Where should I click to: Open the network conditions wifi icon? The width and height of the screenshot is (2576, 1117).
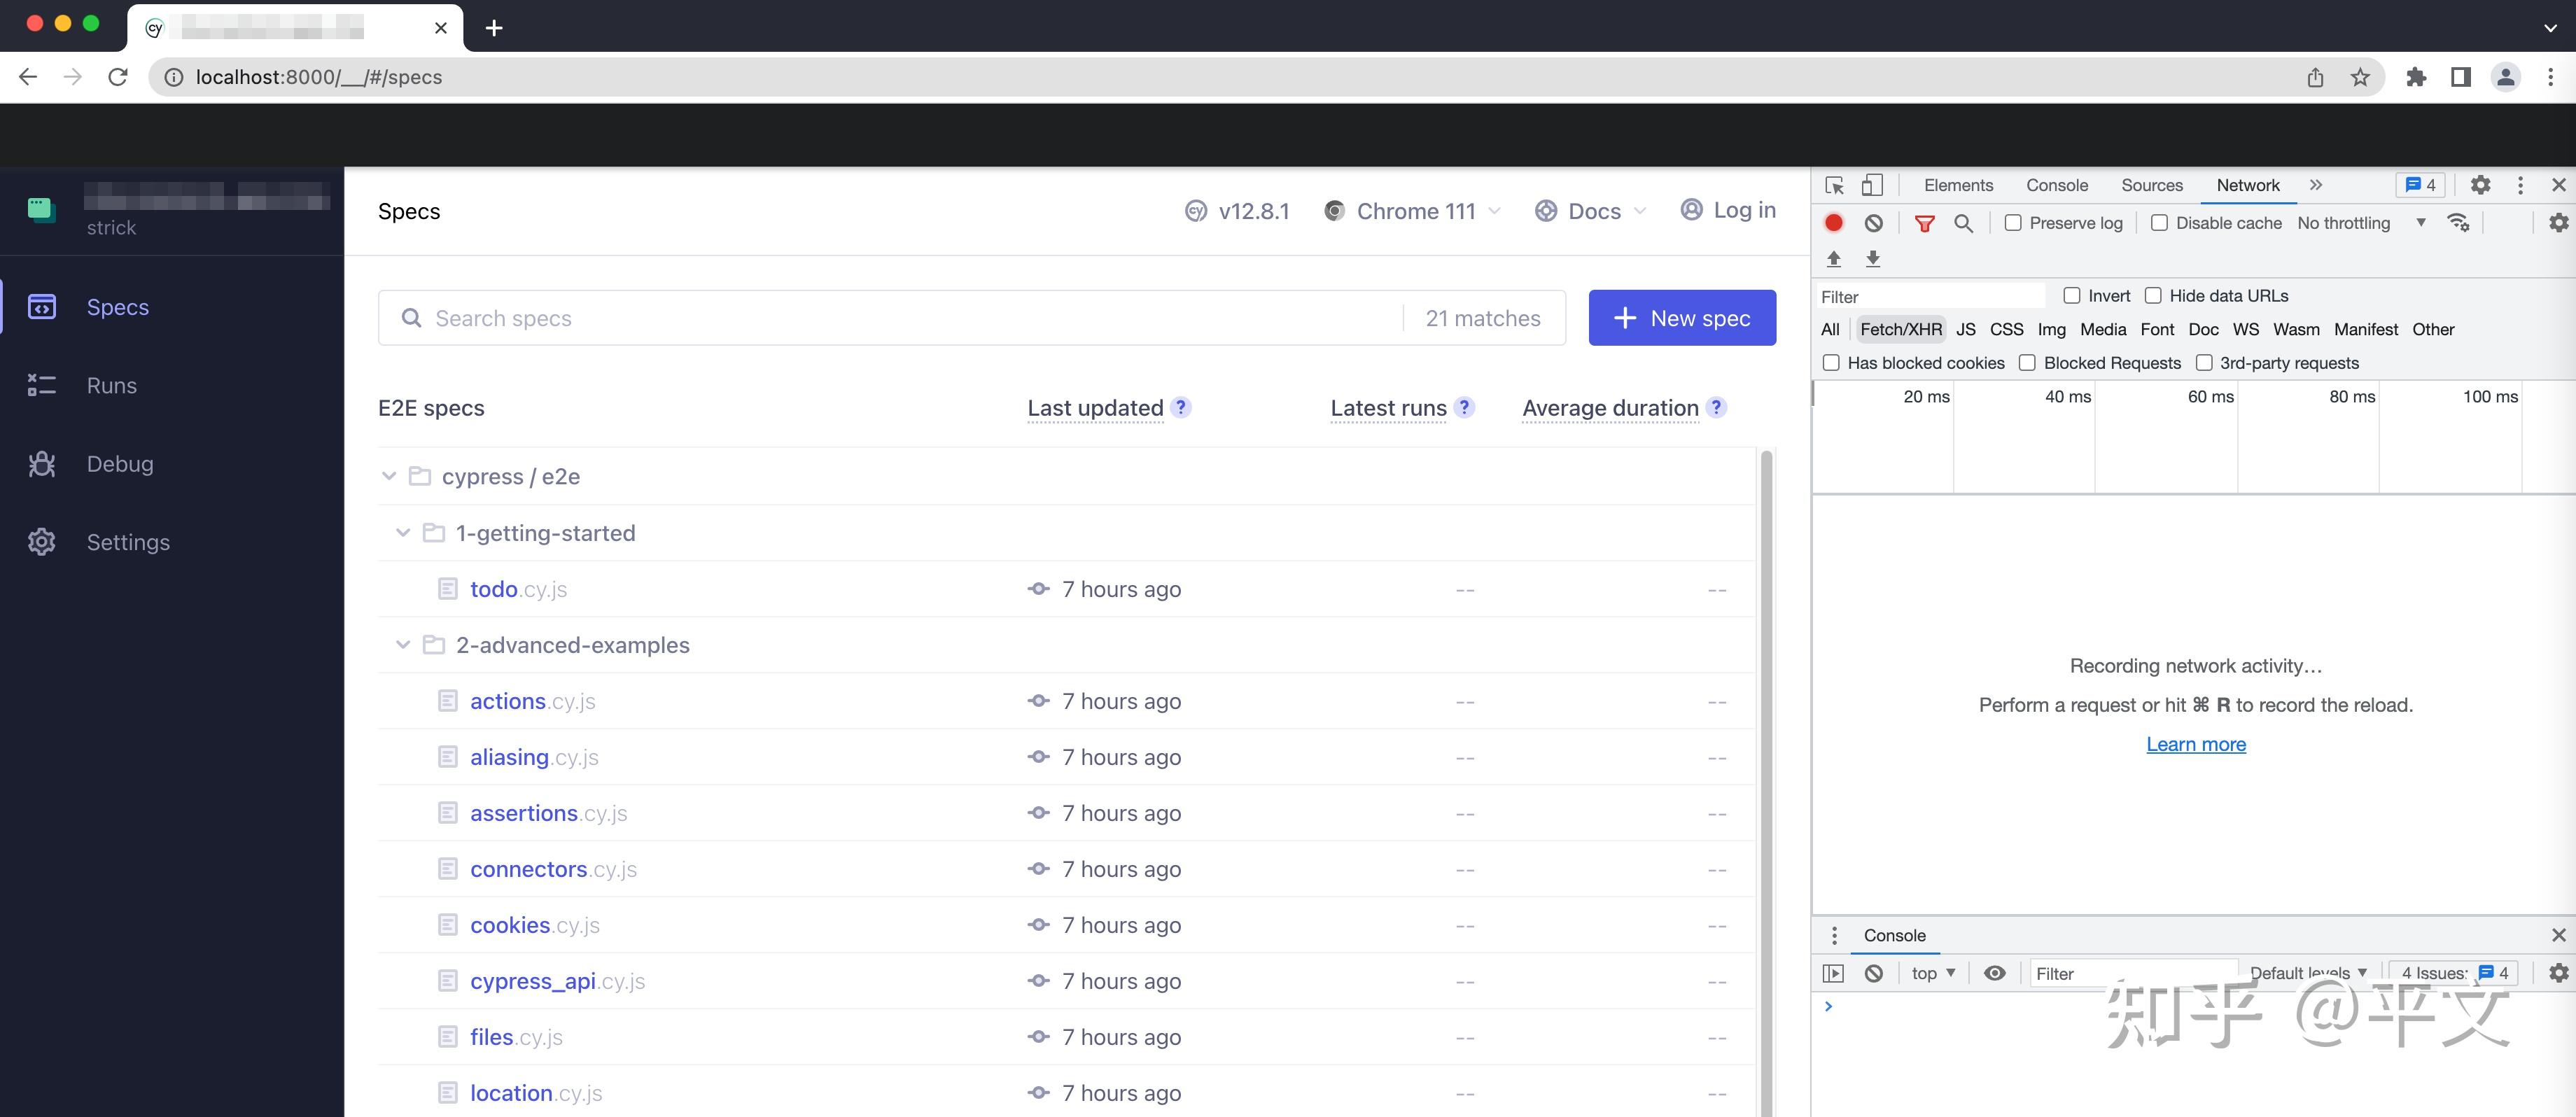2458,223
